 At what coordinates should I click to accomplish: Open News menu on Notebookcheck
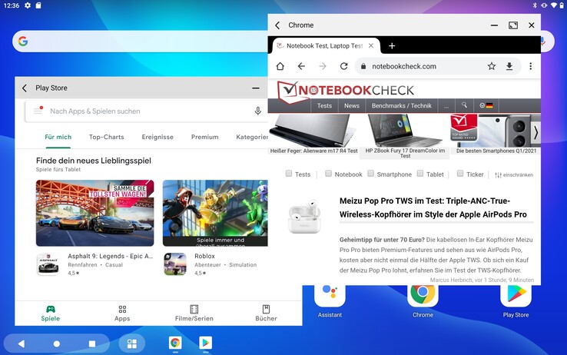pyautogui.click(x=352, y=106)
